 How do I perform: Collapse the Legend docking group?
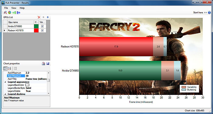point(5,94)
